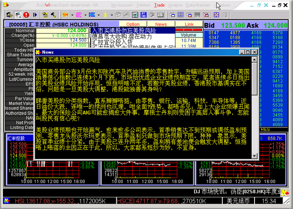Open the chart-with-globe toolbar icon
This screenshot has height=209, width=293.
tap(135, 15)
